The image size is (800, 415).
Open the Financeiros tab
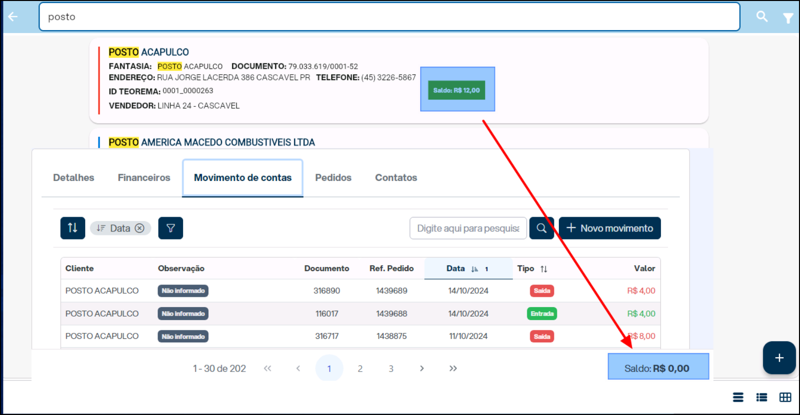(x=144, y=178)
